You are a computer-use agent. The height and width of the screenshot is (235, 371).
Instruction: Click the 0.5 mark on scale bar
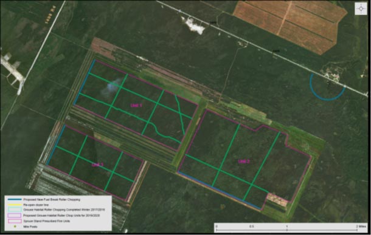click(251, 226)
